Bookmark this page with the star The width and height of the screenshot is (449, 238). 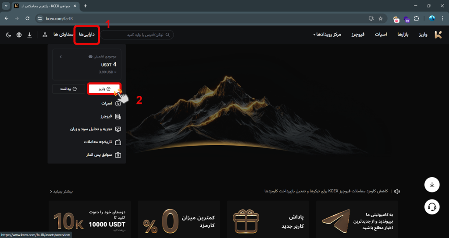pyautogui.click(x=381, y=18)
